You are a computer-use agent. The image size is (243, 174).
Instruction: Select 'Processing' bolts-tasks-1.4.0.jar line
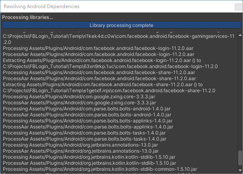[84, 133]
